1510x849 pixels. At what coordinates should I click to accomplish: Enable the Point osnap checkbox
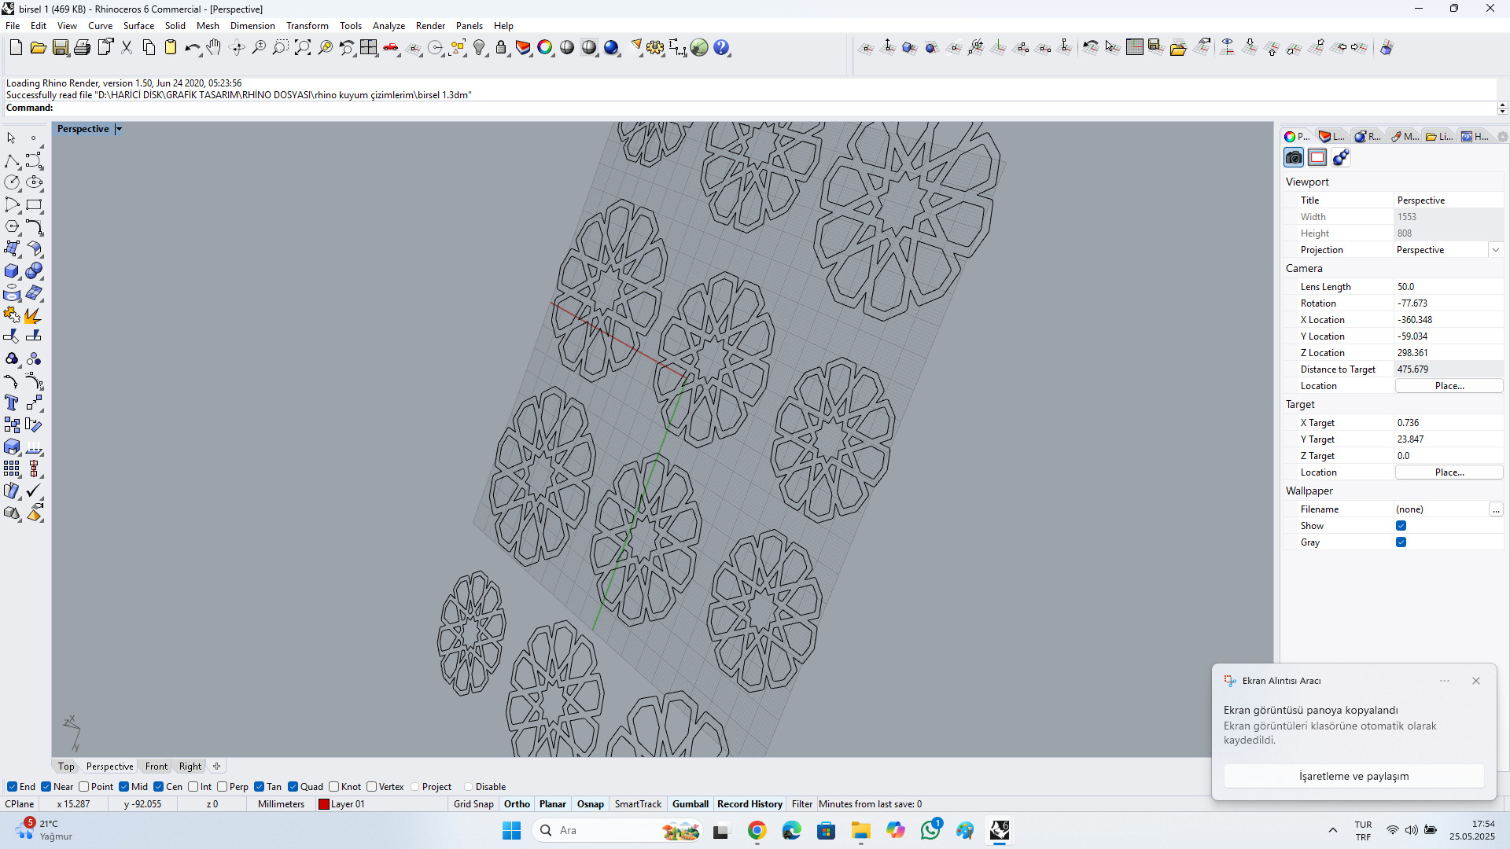(x=84, y=787)
